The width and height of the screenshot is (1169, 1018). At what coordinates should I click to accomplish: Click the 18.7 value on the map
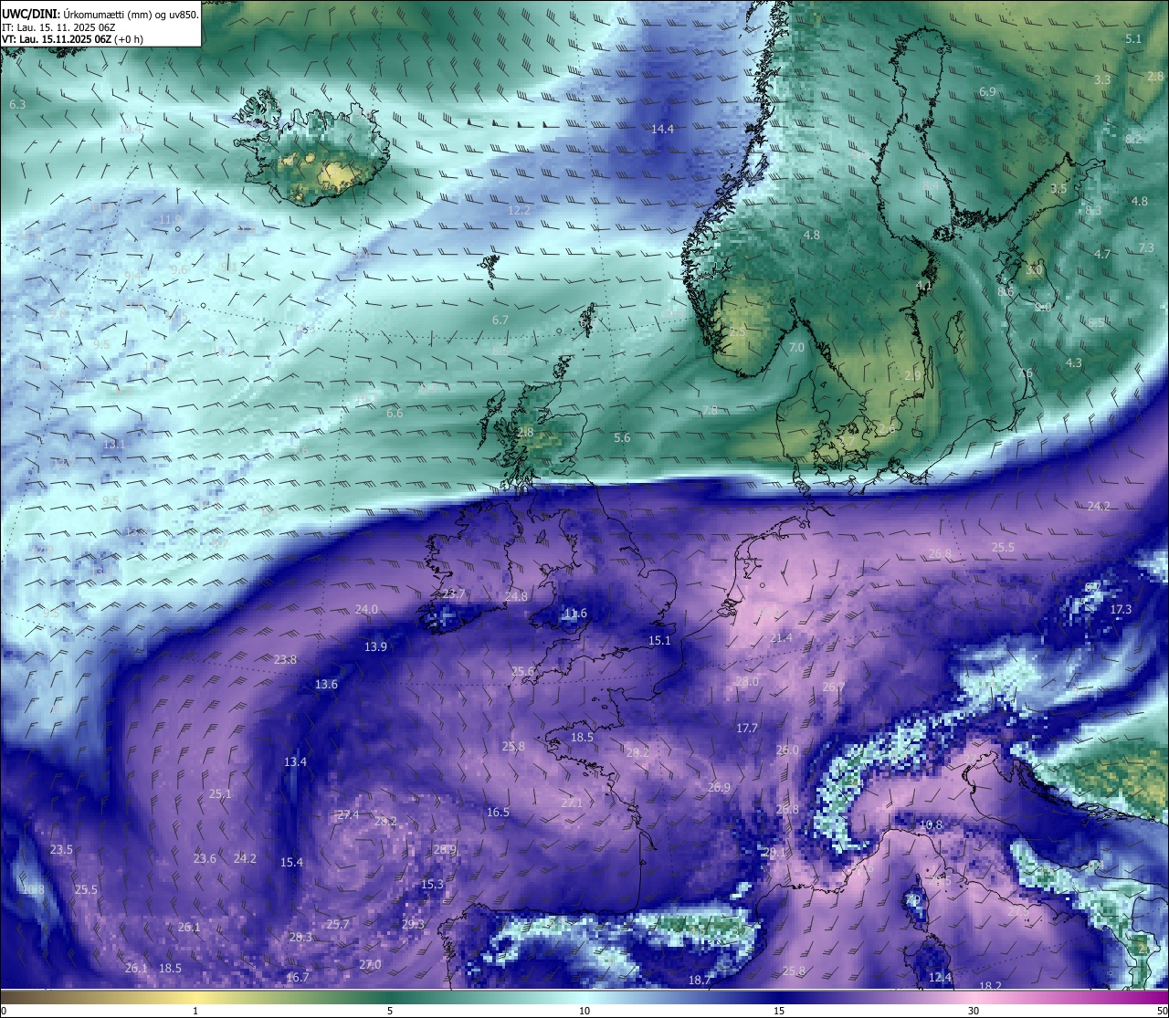click(700, 980)
